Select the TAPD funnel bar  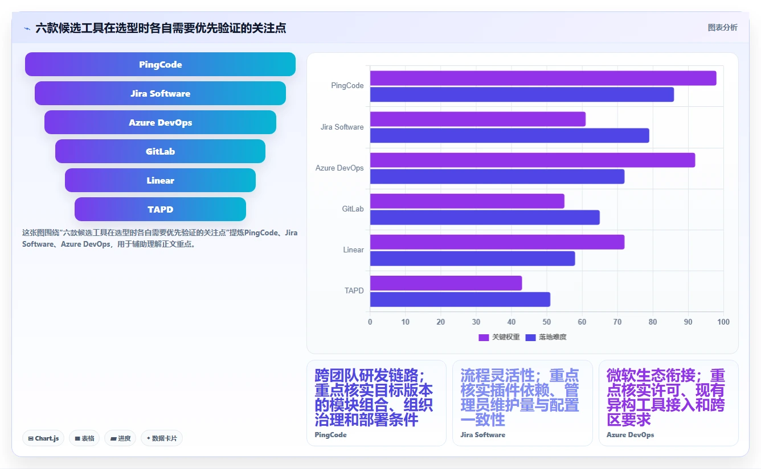160,209
